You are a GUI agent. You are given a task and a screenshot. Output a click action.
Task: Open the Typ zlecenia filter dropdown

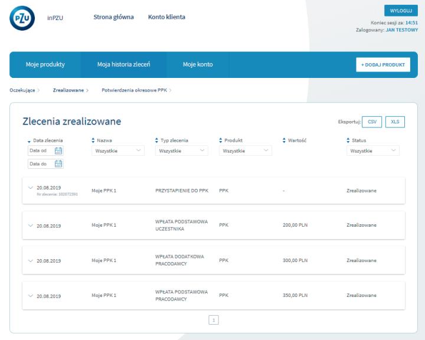pos(181,151)
